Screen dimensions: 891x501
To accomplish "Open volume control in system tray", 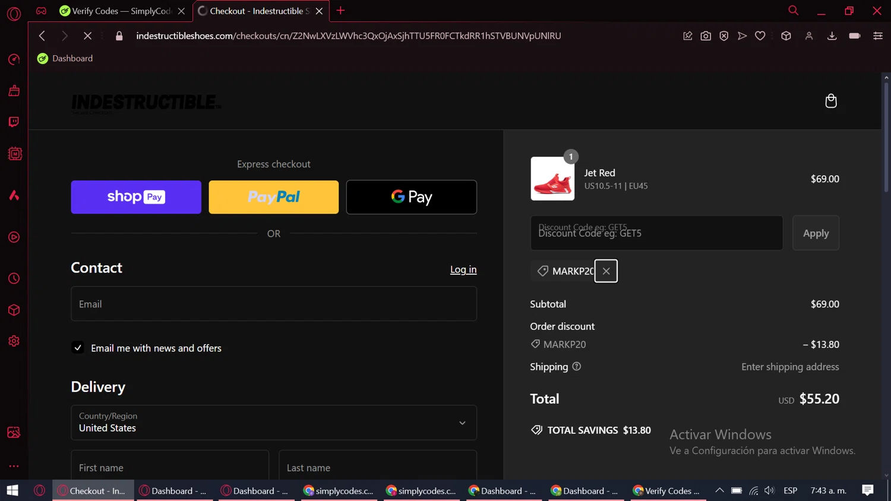I will [770, 490].
